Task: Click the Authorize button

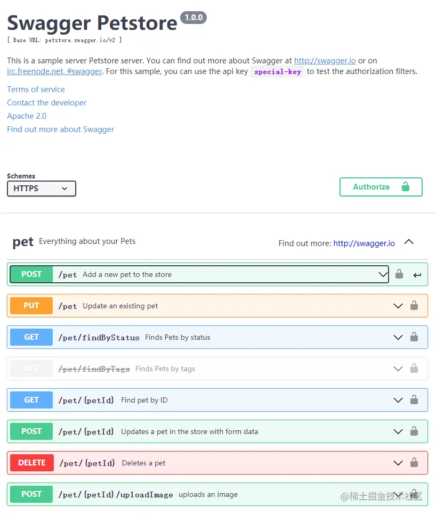Action: [x=381, y=187]
